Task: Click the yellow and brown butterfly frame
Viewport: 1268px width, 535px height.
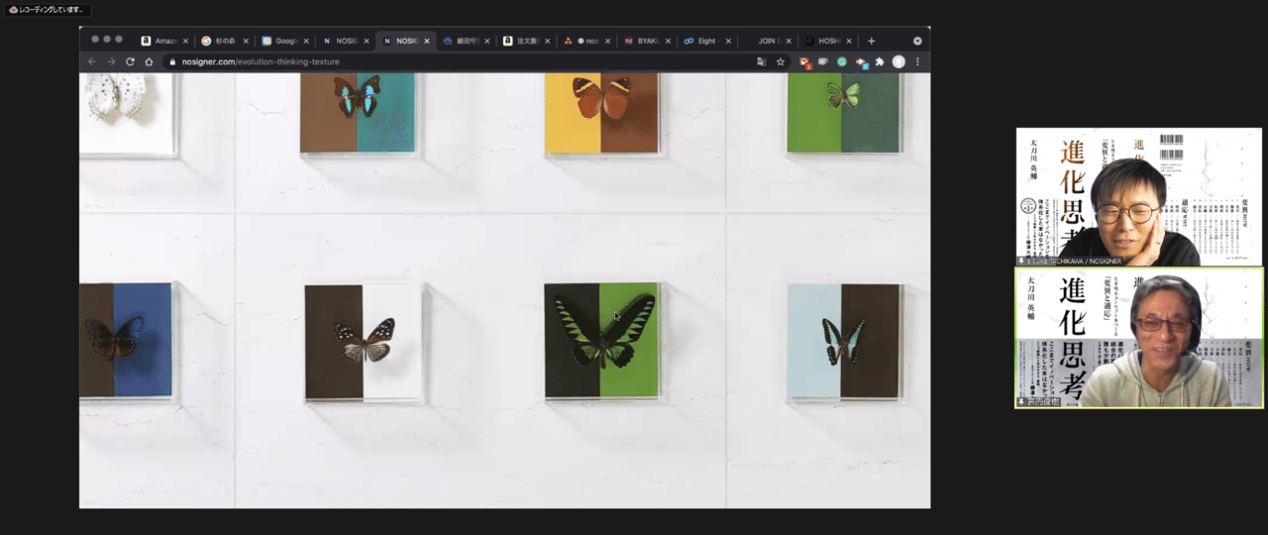Action: click(x=601, y=112)
